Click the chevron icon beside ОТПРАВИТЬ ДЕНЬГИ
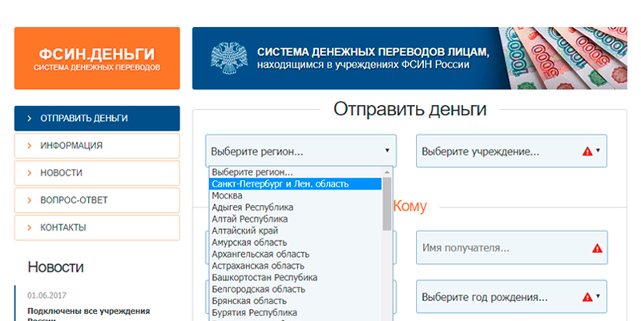 click(30, 118)
